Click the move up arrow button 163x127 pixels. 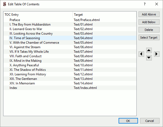pyautogui.click(x=149, y=50)
